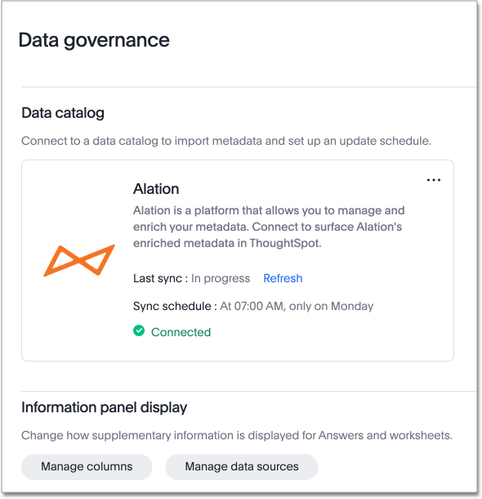Click the 'Change how supplementary information' description
Image resolution: width=482 pixels, height=499 pixels.
click(237, 436)
